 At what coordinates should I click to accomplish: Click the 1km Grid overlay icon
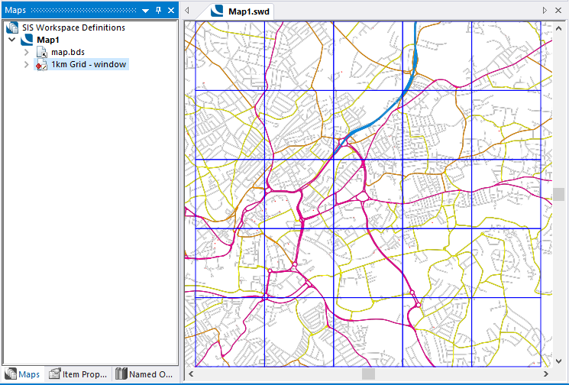pos(41,65)
